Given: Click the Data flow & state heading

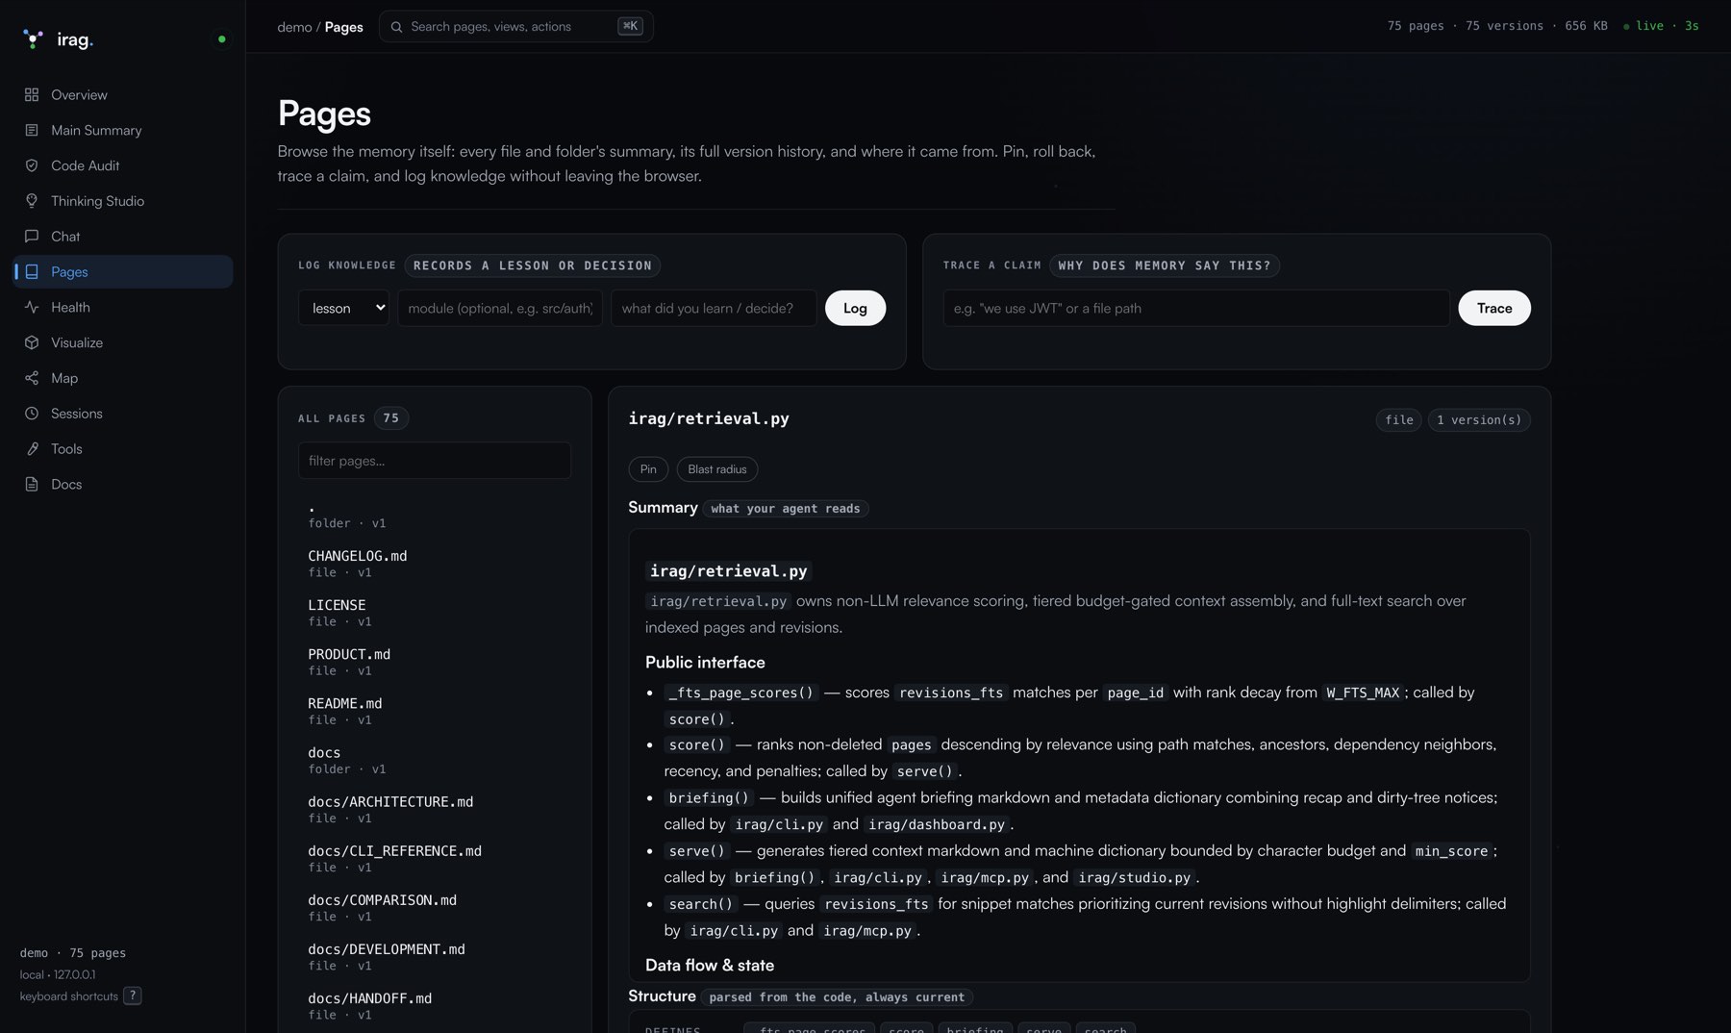Looking at the screenshot, I should point(710,966).
